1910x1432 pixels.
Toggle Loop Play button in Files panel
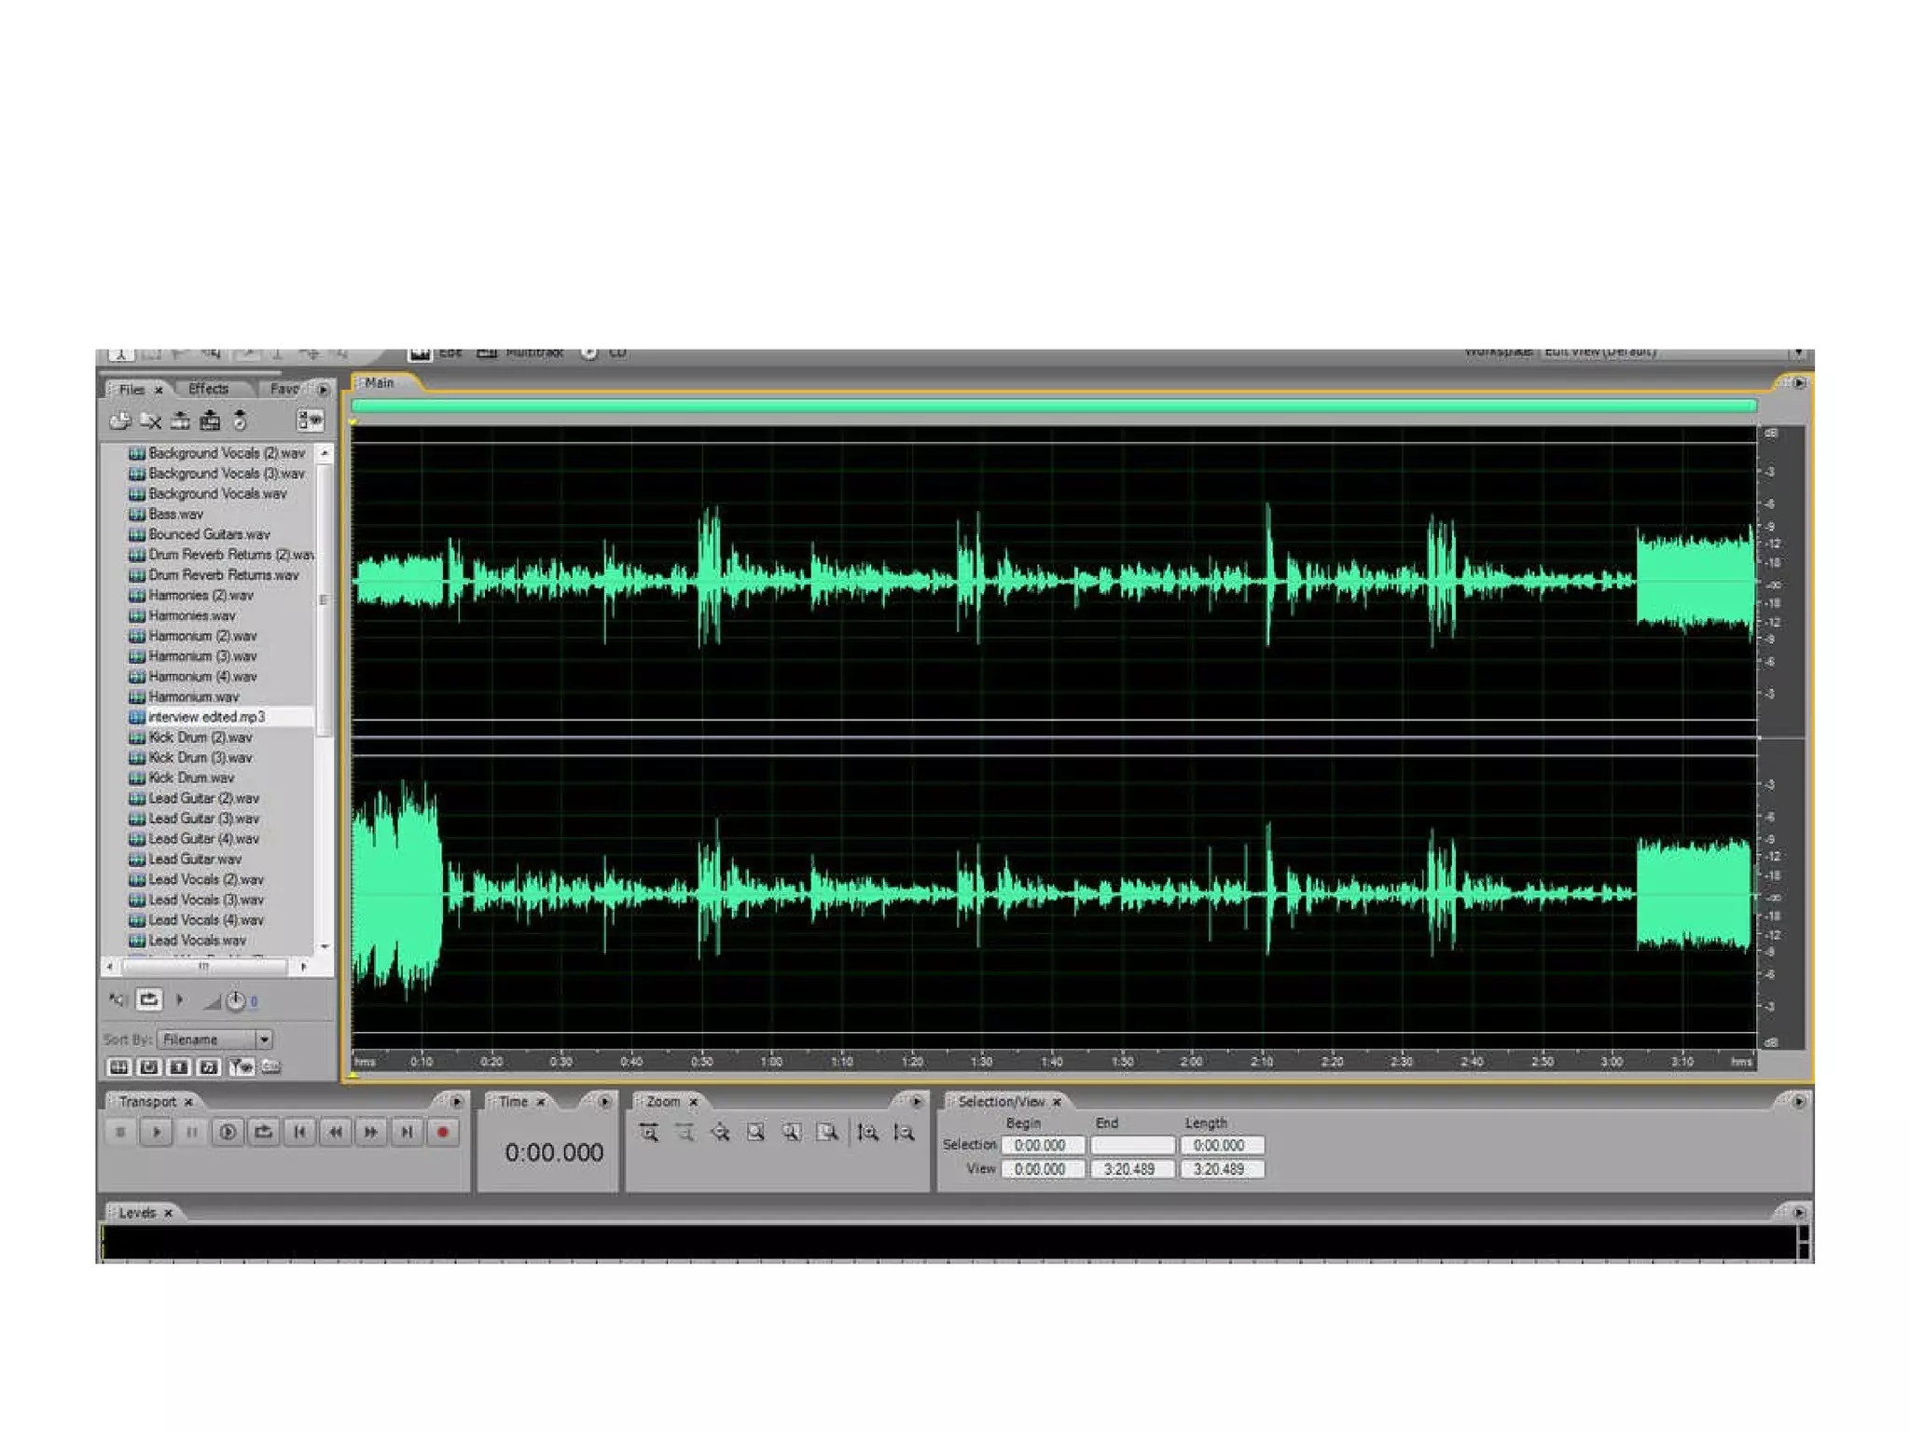coord(149,1000)
